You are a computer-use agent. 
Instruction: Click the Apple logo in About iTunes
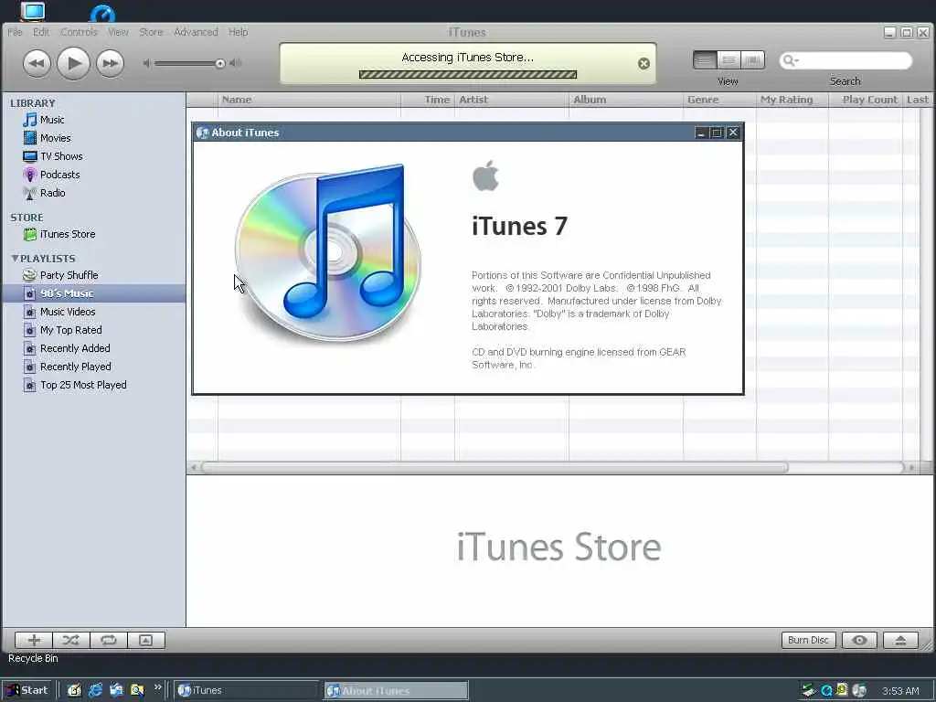coord(486,175)
